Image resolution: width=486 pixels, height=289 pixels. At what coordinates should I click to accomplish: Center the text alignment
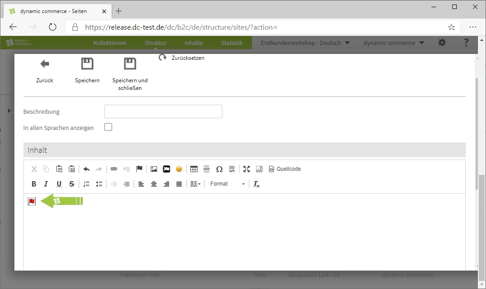tap(154, 184)
